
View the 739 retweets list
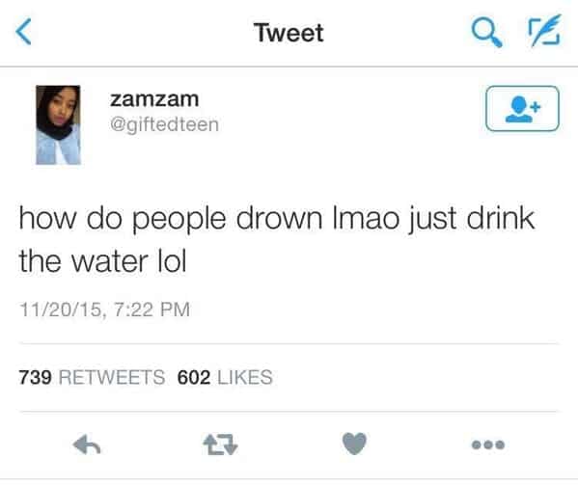pos(92,377)
